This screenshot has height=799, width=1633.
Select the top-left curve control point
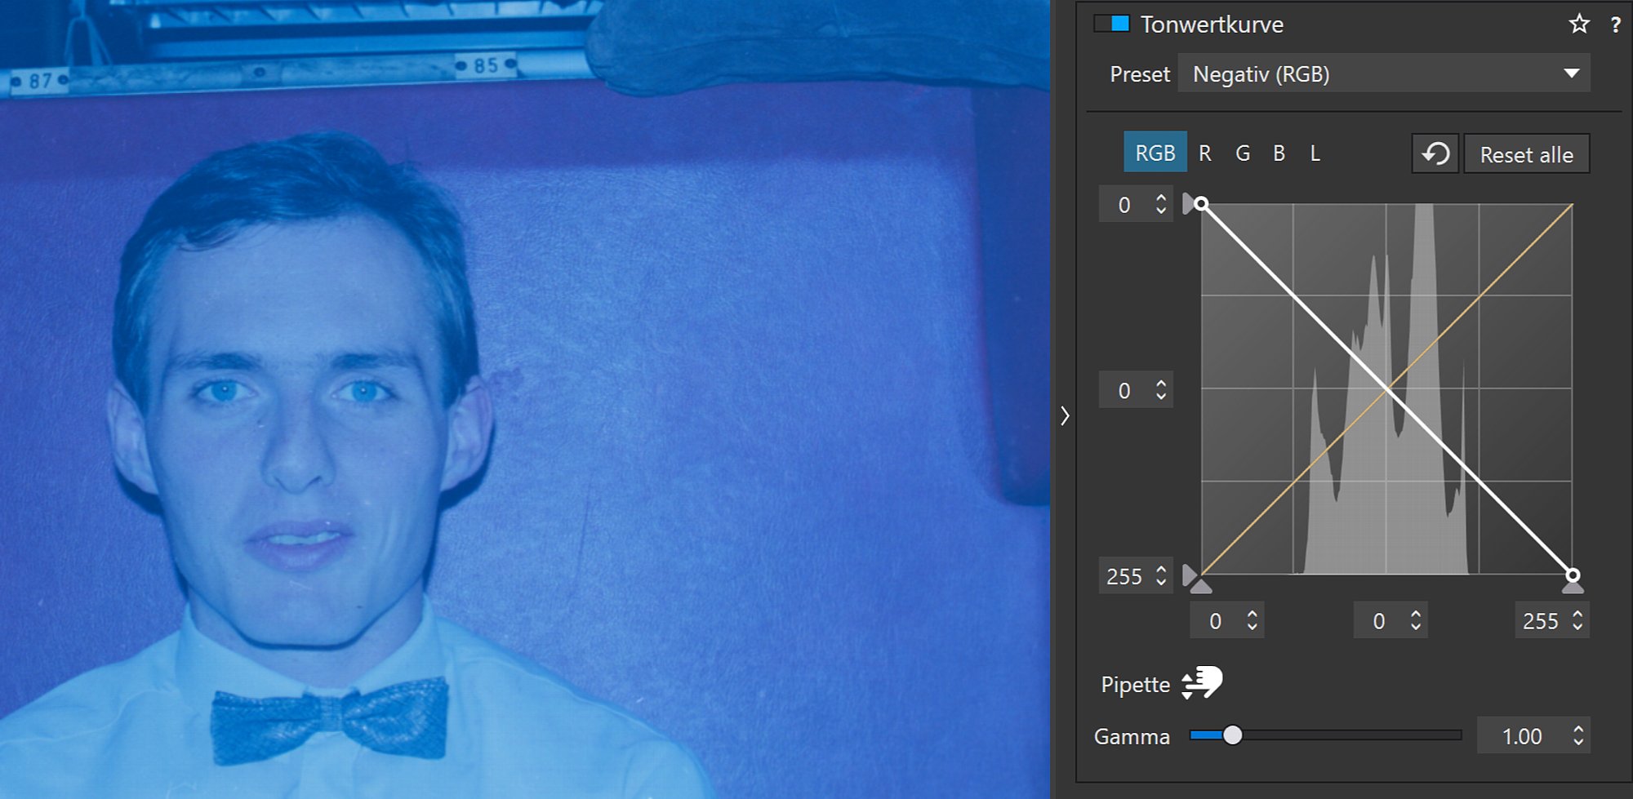[1201, 204]
